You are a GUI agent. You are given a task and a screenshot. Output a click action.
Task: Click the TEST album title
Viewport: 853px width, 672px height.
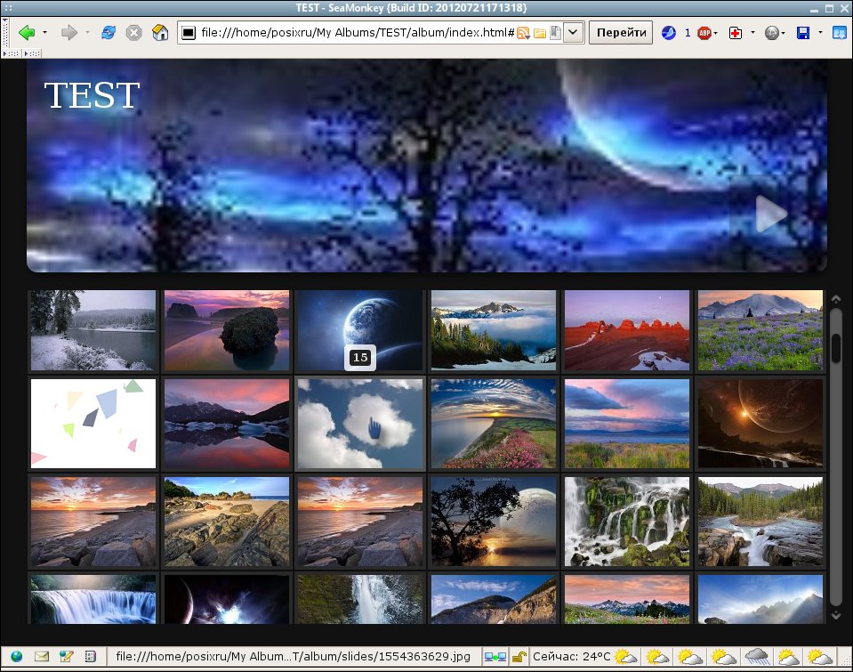[x=92, y=95]
